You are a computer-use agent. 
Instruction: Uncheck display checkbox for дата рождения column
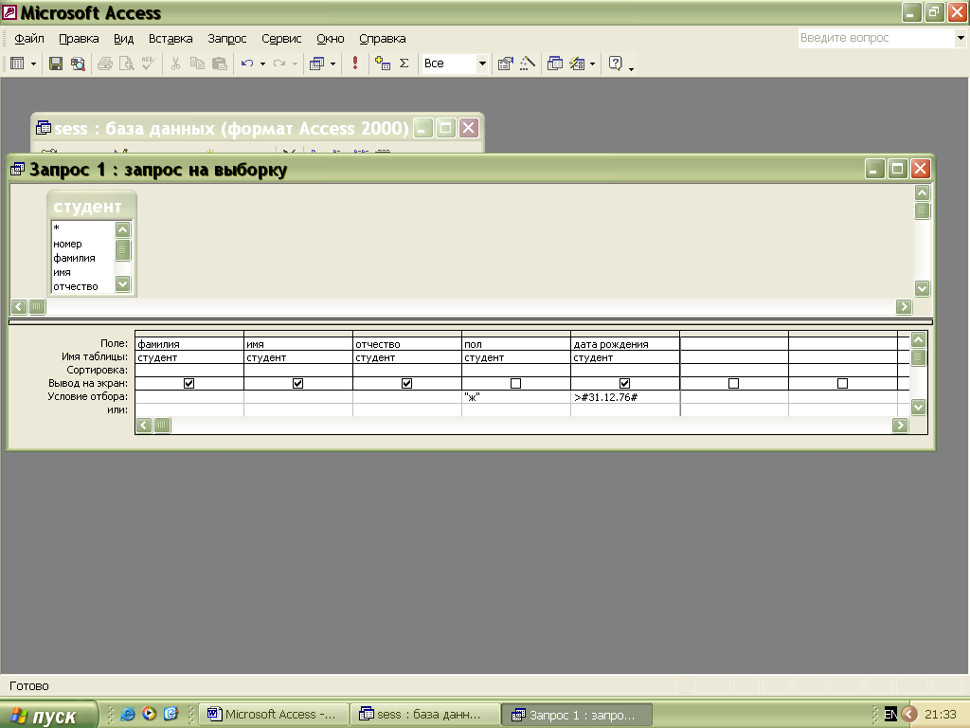(x=625, y=384)
